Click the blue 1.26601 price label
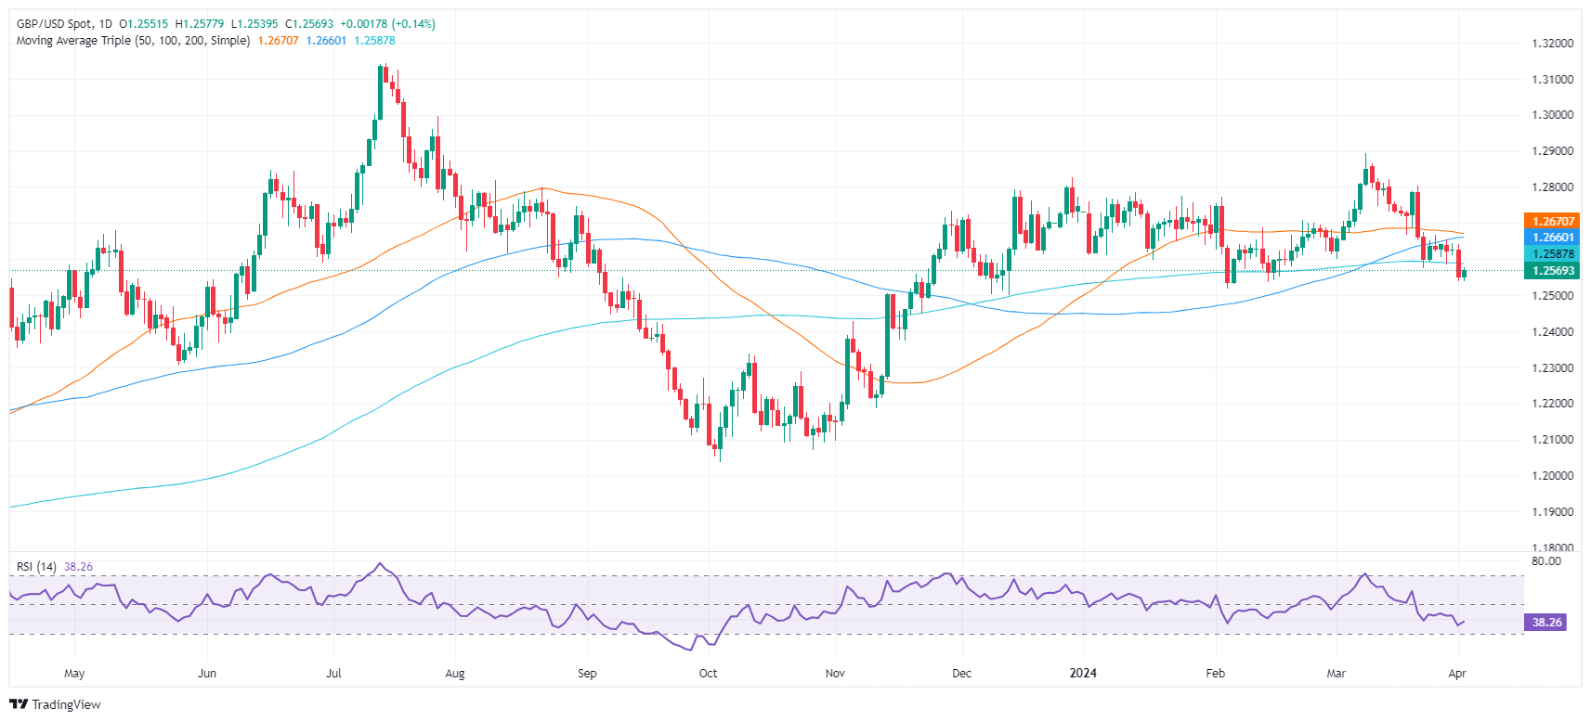1591x721 pixels. pyautogui.click(x=1552, y=238)
